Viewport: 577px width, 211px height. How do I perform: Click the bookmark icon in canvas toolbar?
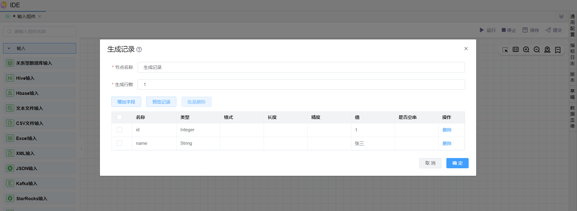pos(558,50)
